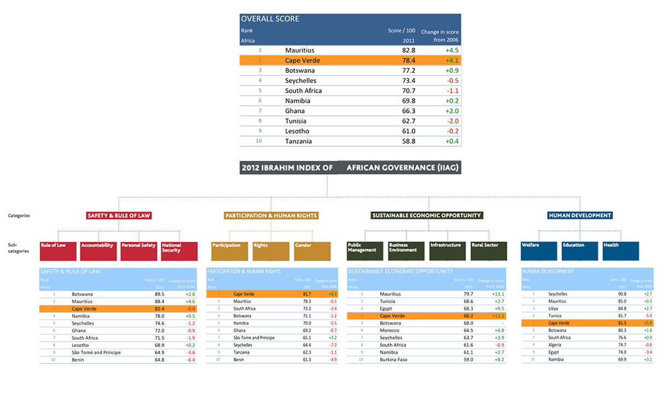661x405 pixels.
Task: Select the Infrastructure sub-category box
Action: (x=448, y=251)
